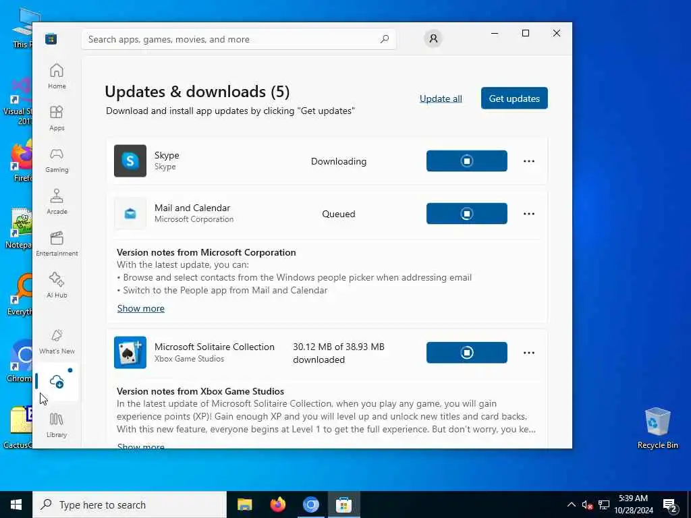The image size is (691, 518).
Task: Select the Downloads cloud icon in sidebar
Action: click(57, 382)
